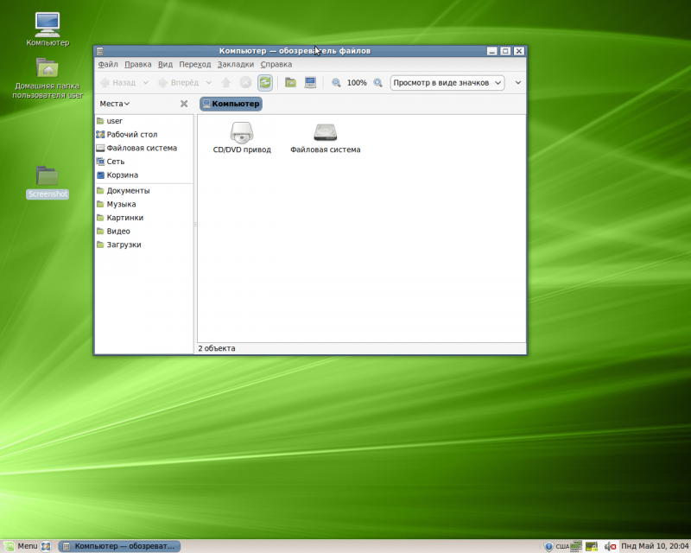Open the Закладки menu
The width and height of the screenshot is (691, 553).
pos(235,65)
